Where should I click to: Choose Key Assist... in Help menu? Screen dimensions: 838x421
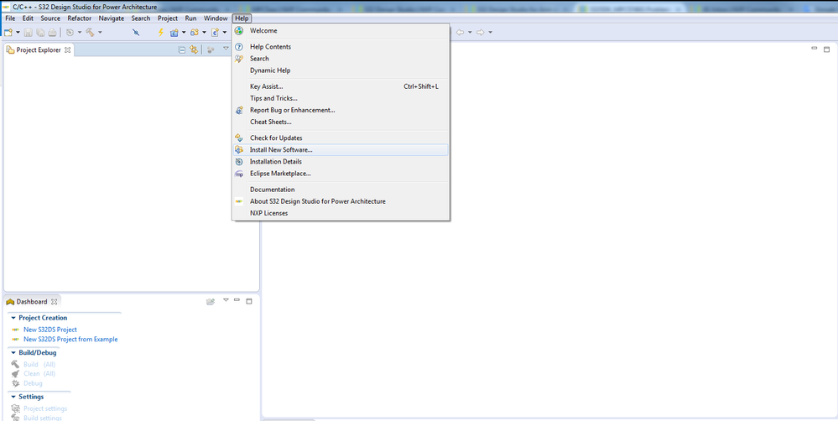[341, 86]
